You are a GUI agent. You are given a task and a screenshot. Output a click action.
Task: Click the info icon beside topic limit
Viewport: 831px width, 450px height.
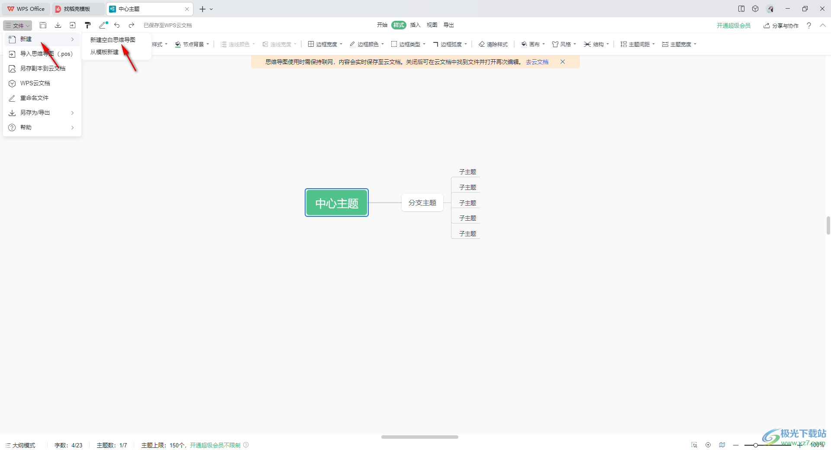coord(246,445)
